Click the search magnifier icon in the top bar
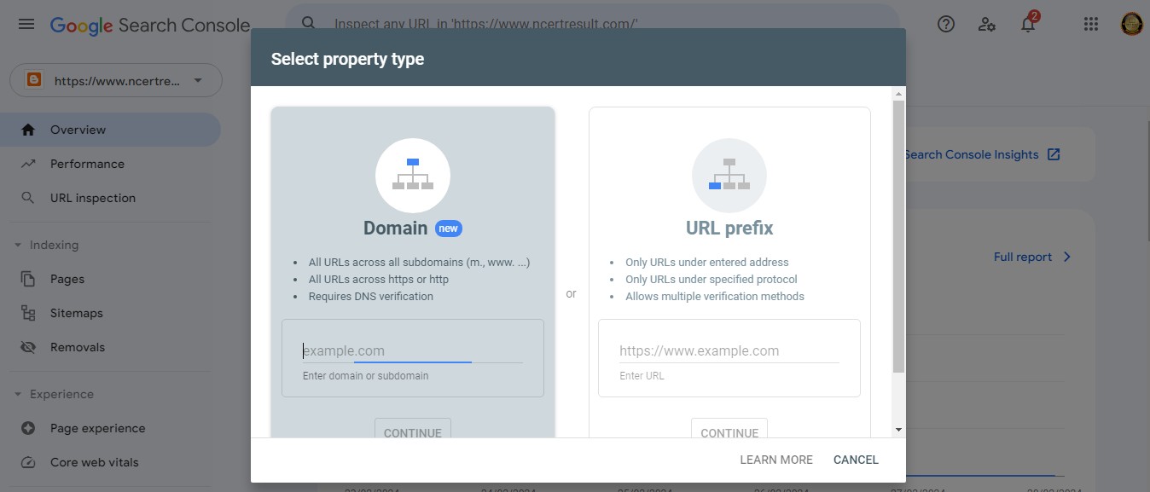The width and height of the screenshot is (1150, 492). tap(309, 24)
